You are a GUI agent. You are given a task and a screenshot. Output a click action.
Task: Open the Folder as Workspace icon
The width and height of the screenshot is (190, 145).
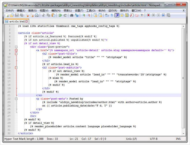(137, 15)
